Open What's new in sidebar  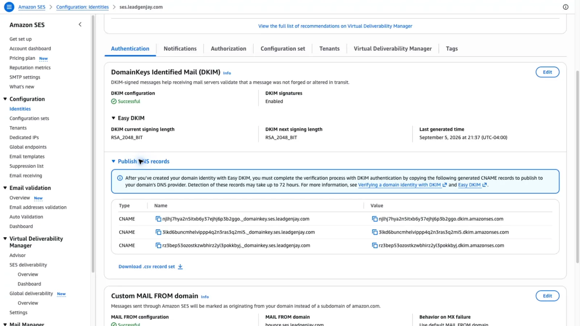pyautogui.click(x=22, y=87)
